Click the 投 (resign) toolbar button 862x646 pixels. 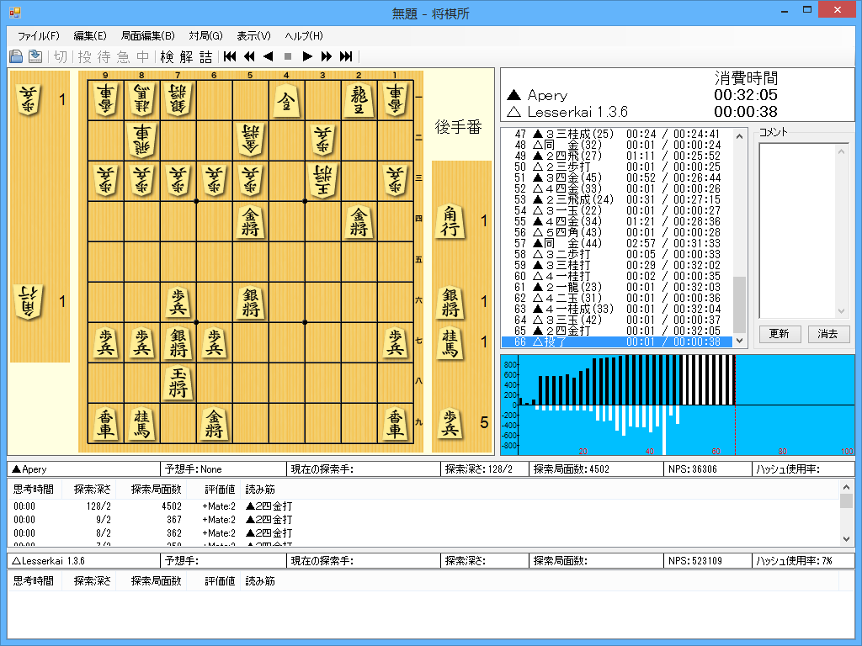(85, 56)
